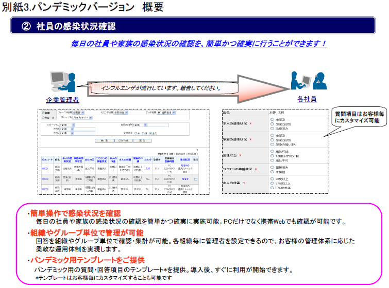Click the 質問項目はお客様毎にカスタマイズ可能 callout
The width and height of the screenshot is (389, 288).
(359, 117)
